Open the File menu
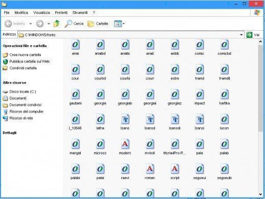Image resolution: width=265 pixels, height=199 pixels. tap(7, 13)
